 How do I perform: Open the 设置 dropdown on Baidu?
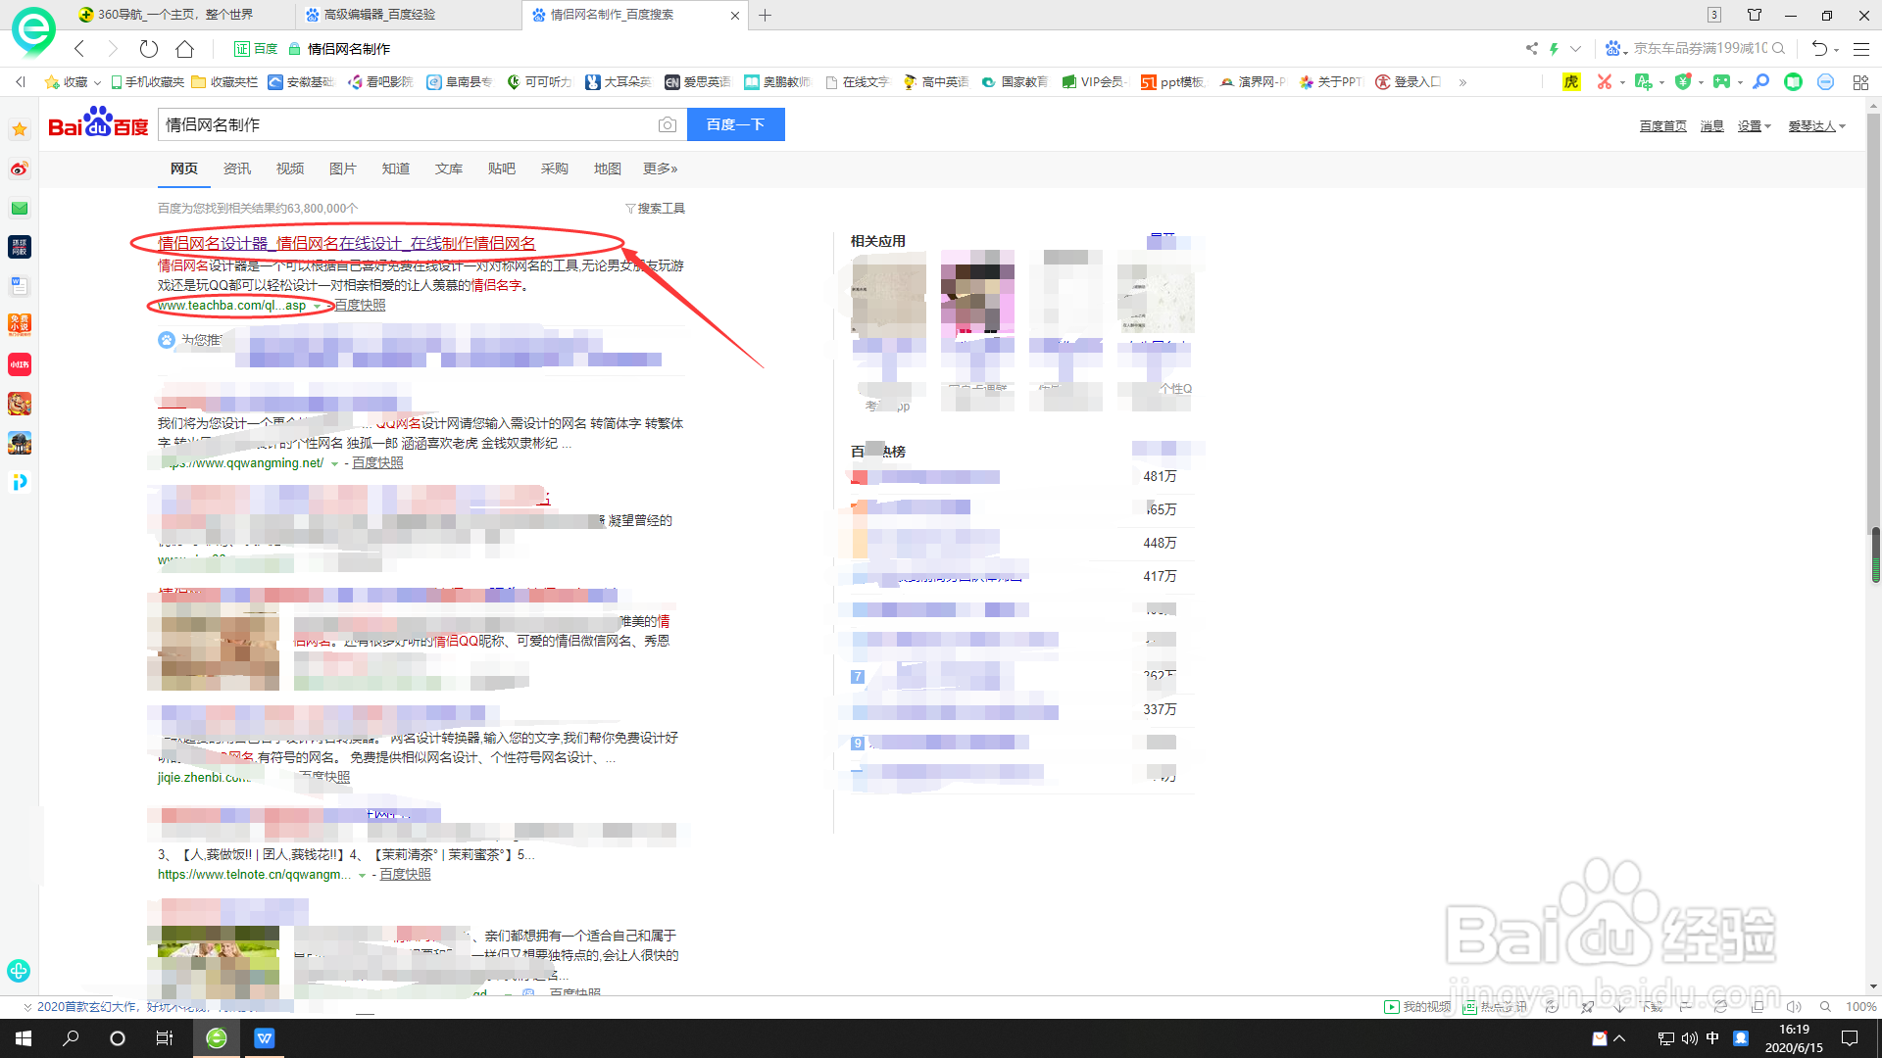point(1754,126)
